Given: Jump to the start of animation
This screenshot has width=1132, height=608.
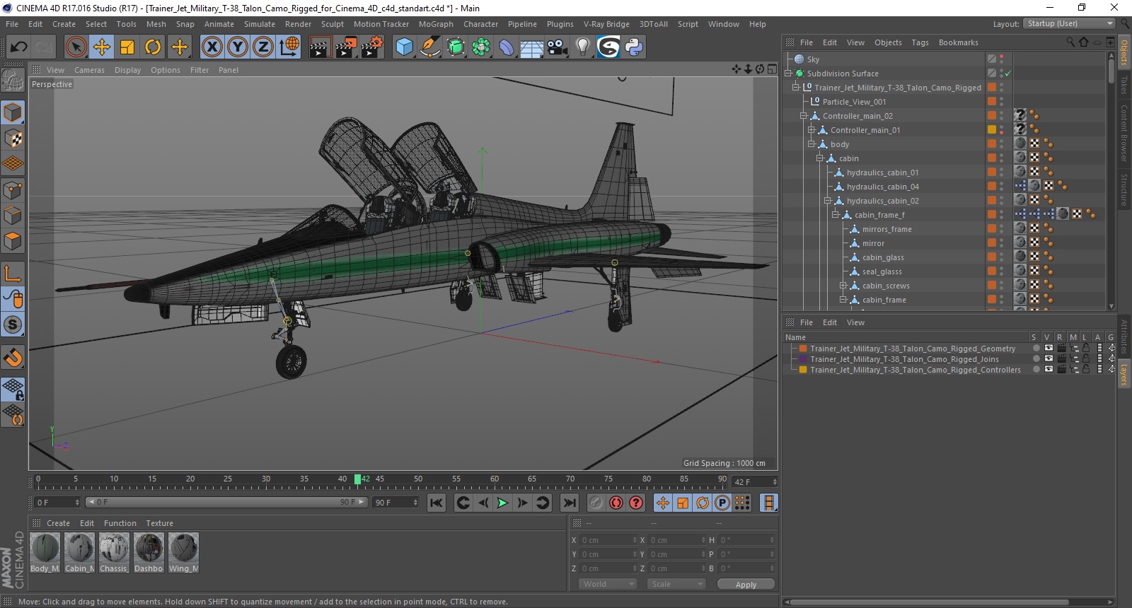Looking at the screenshot, I should [x=437, y=503].
